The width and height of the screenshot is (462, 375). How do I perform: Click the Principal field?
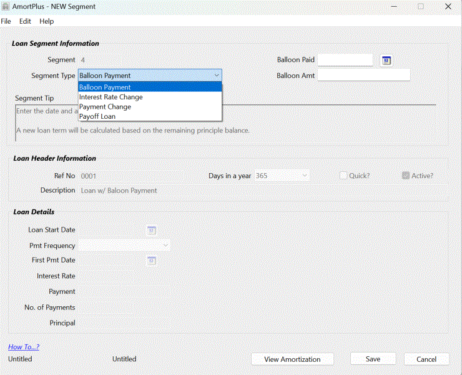124,323
